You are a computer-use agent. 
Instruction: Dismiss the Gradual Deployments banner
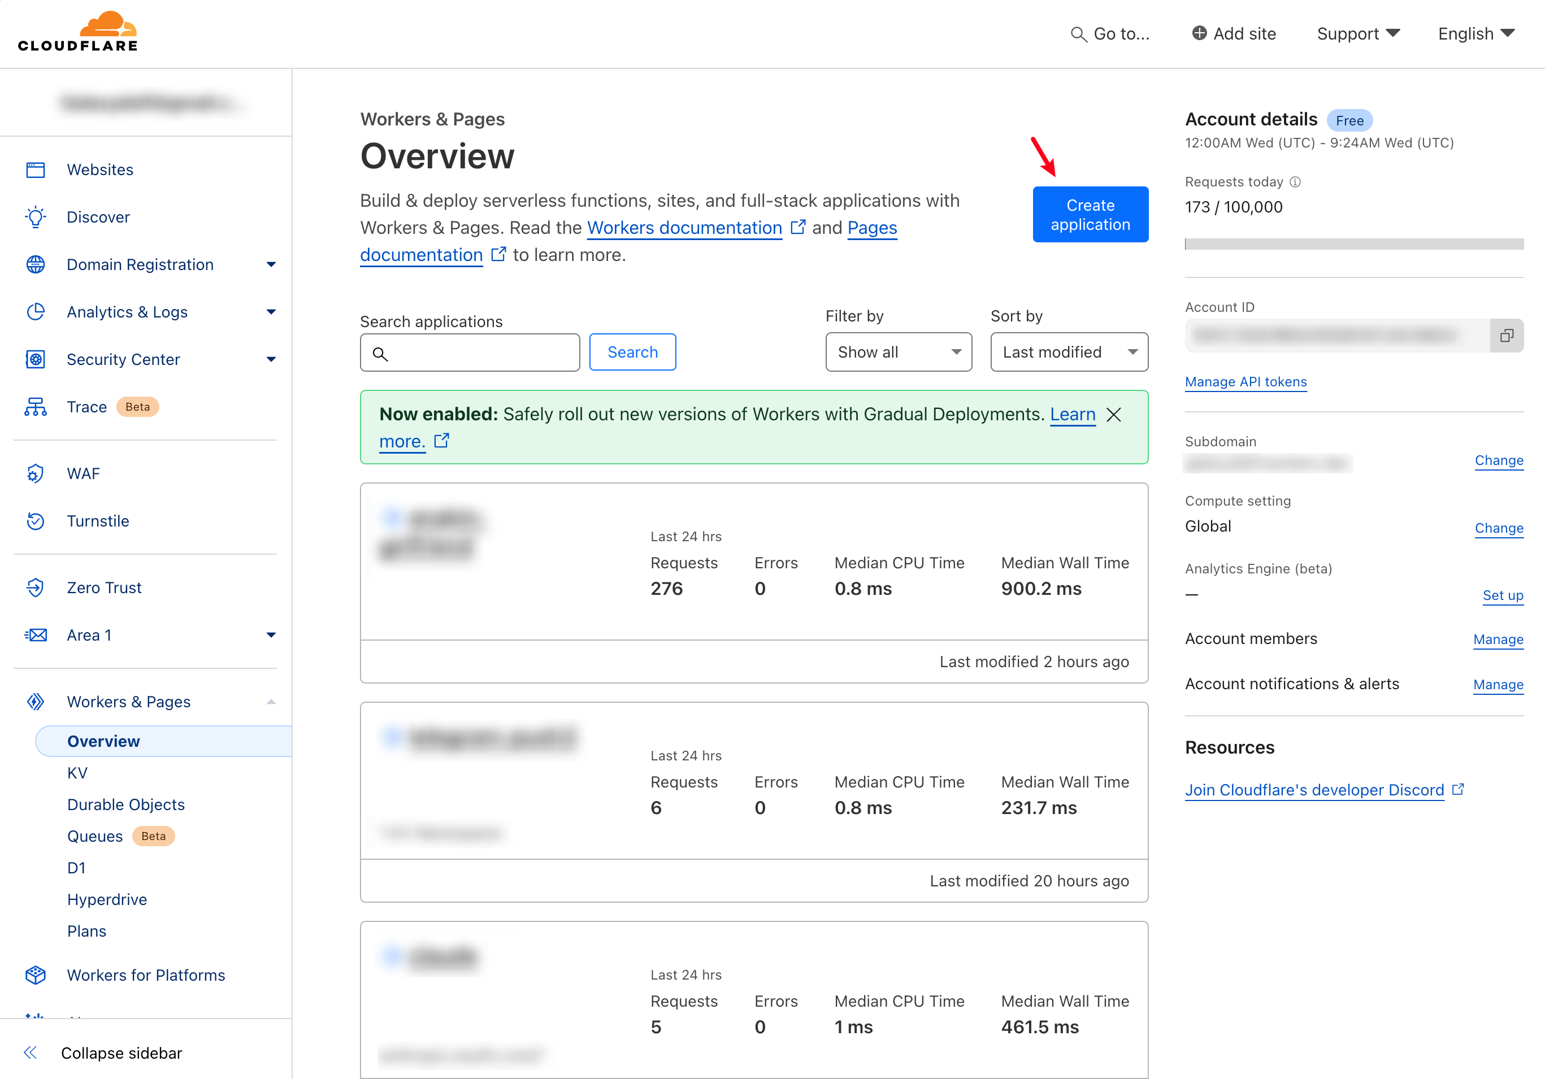(x=1114, y=415)
